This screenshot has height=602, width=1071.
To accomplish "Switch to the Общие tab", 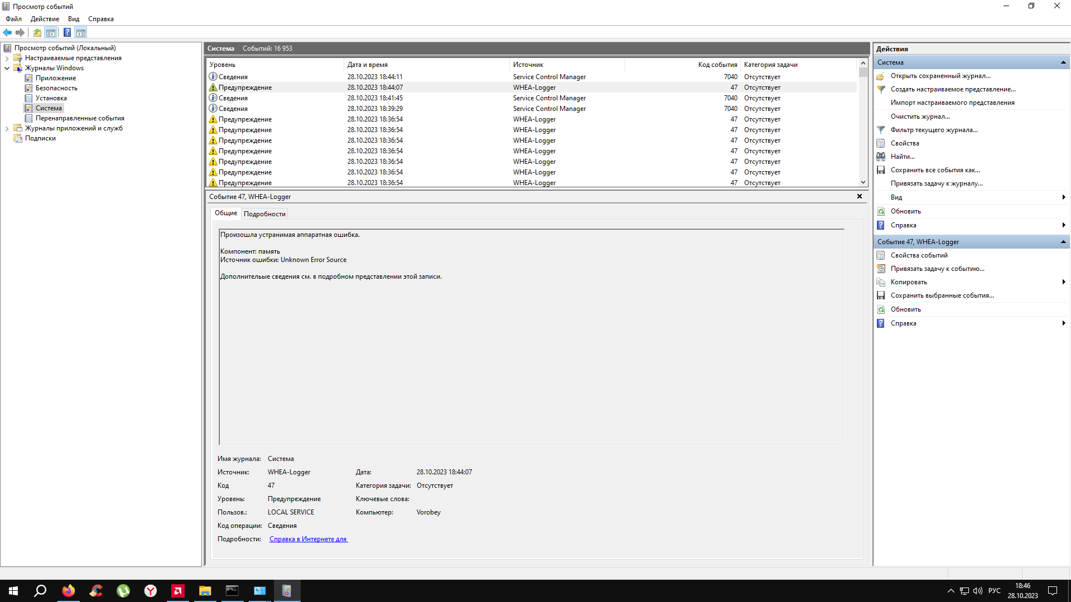I will point(226,213).
